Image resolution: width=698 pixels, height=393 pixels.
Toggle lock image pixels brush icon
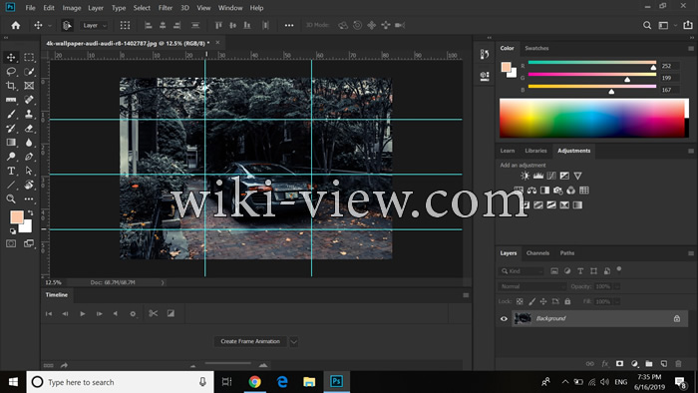(x=531, y=301)
